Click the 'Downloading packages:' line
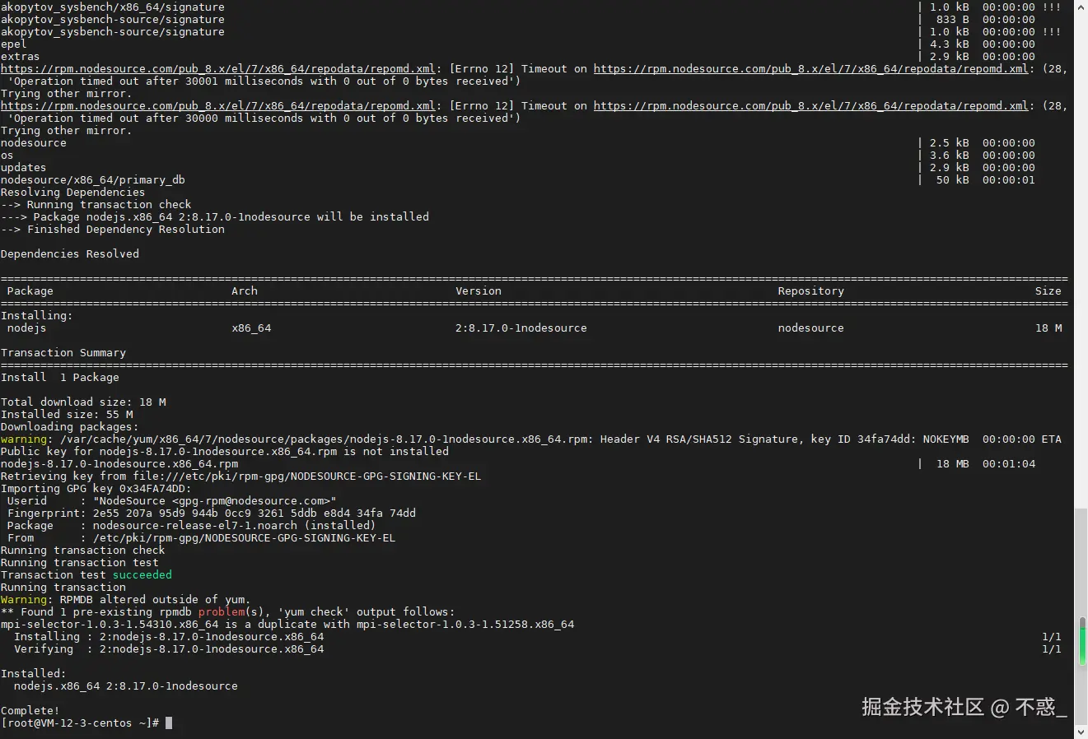 pos(70,427)
